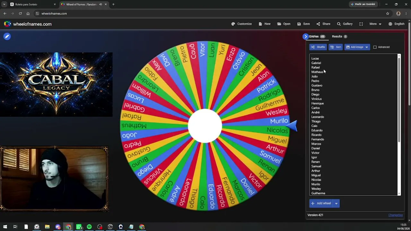Spin the wheel by clicking its white center

click(205, 126)
